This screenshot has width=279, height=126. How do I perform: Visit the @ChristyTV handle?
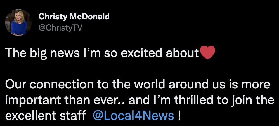[x=60, y=28]
